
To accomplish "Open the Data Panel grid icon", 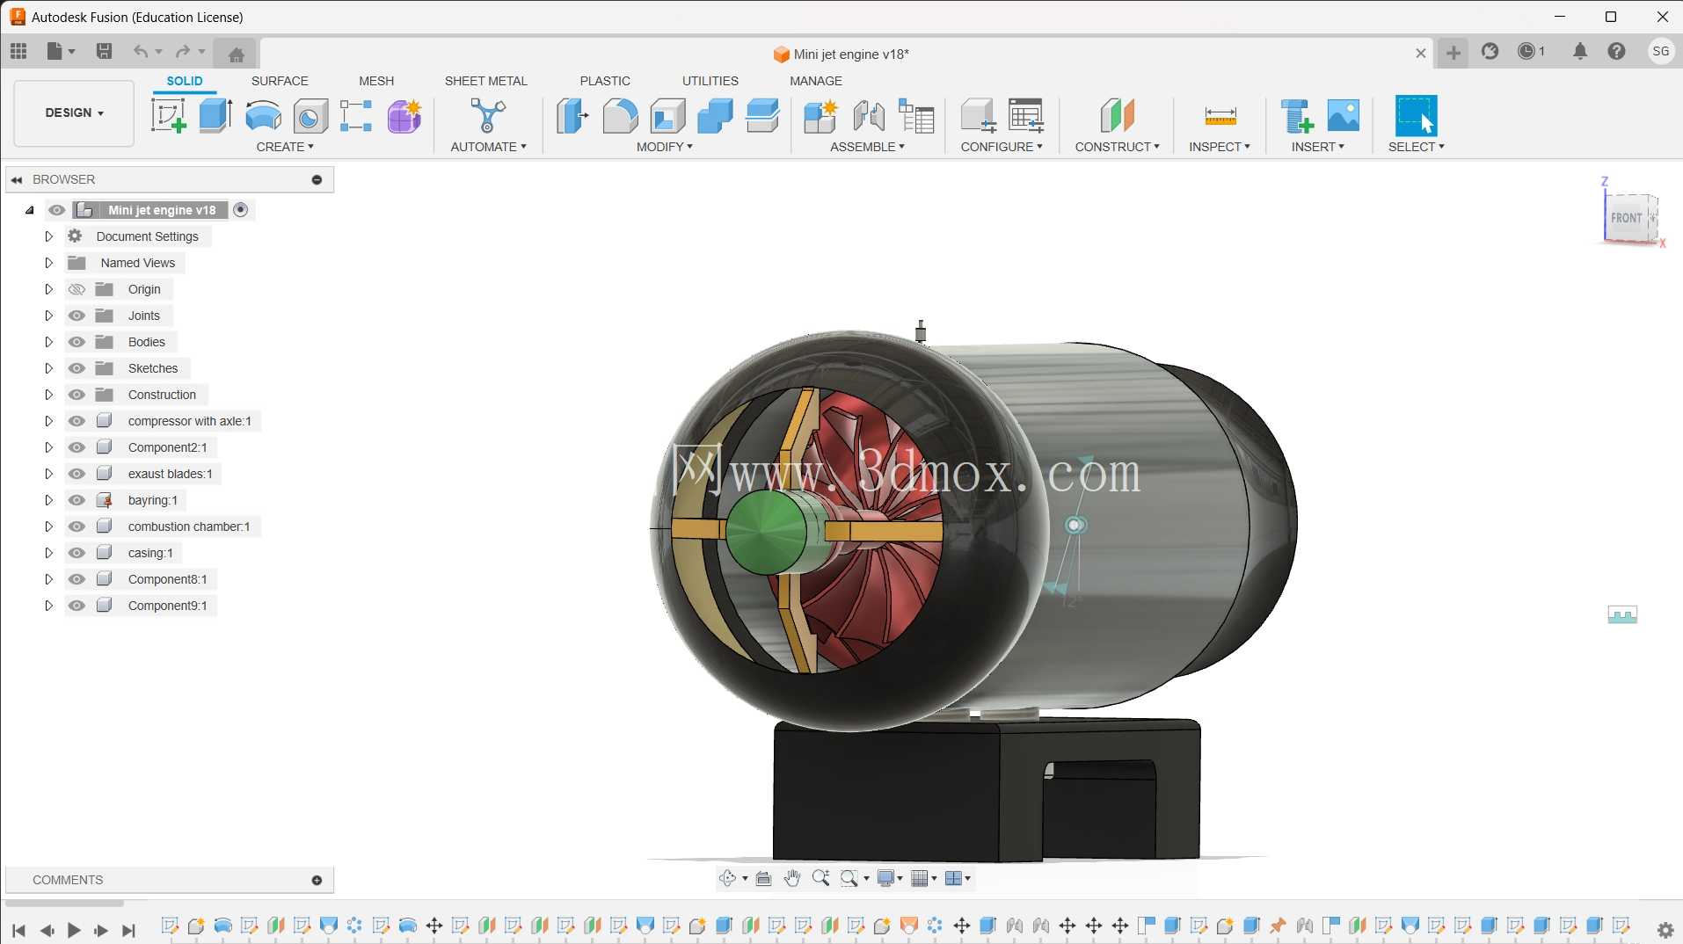I will (x=18, y=51).
